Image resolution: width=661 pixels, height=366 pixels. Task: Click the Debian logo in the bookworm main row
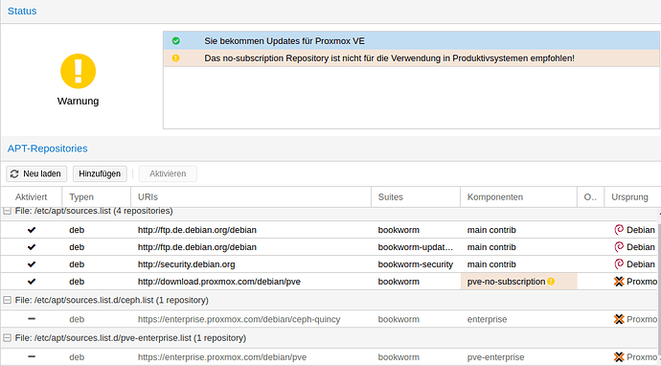(619, 230)
